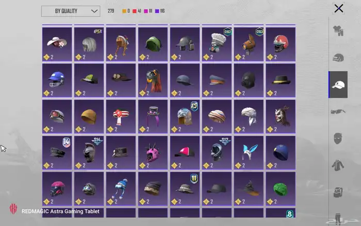Viewport: 361px width, 226px height.
Task: Open the BY QUALITY sort dropdown
Action: (71, 11)
